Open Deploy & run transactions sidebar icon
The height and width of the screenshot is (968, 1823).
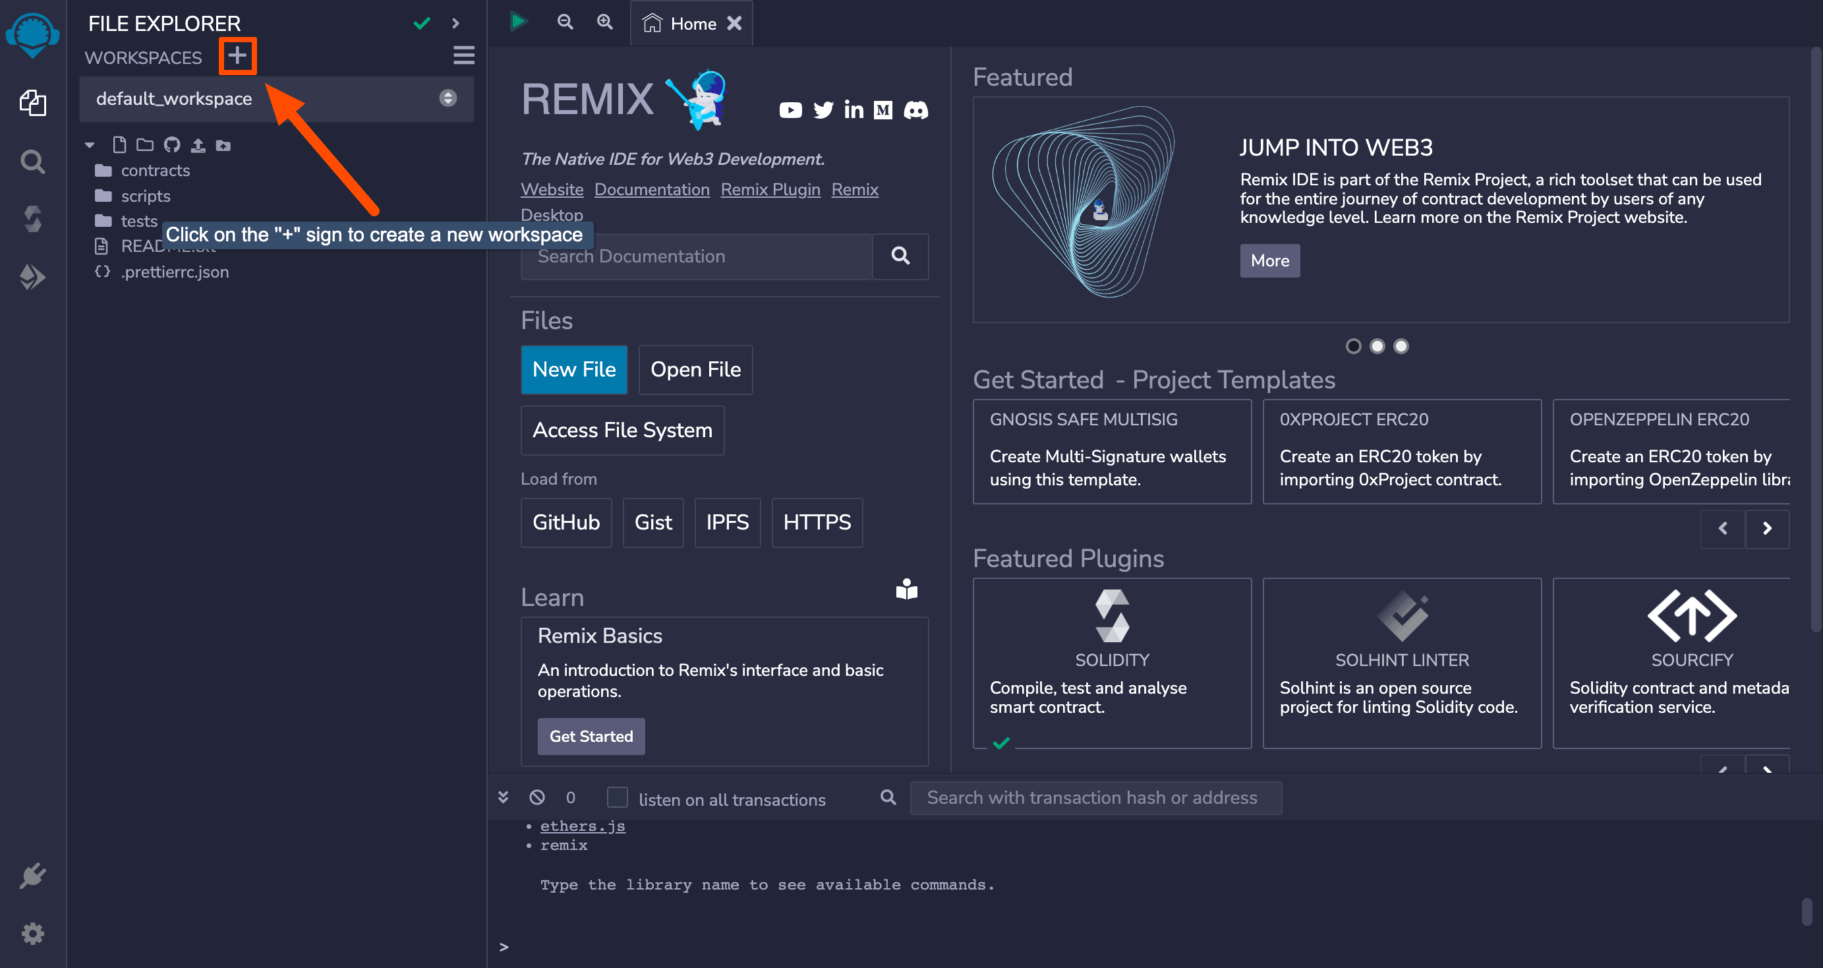click(x=32, y=277)
